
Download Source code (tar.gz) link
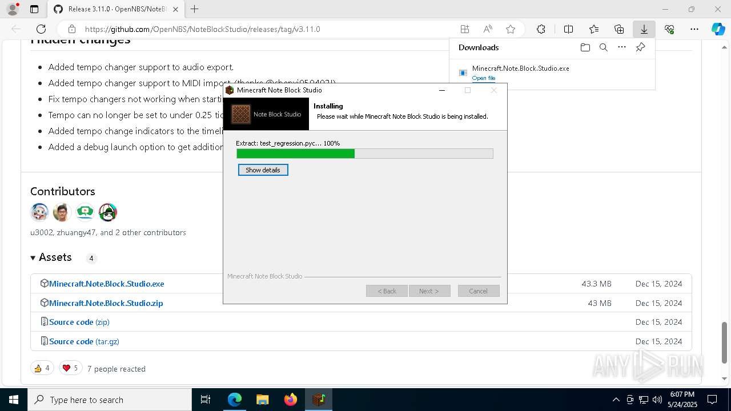(x=84, y=341)
